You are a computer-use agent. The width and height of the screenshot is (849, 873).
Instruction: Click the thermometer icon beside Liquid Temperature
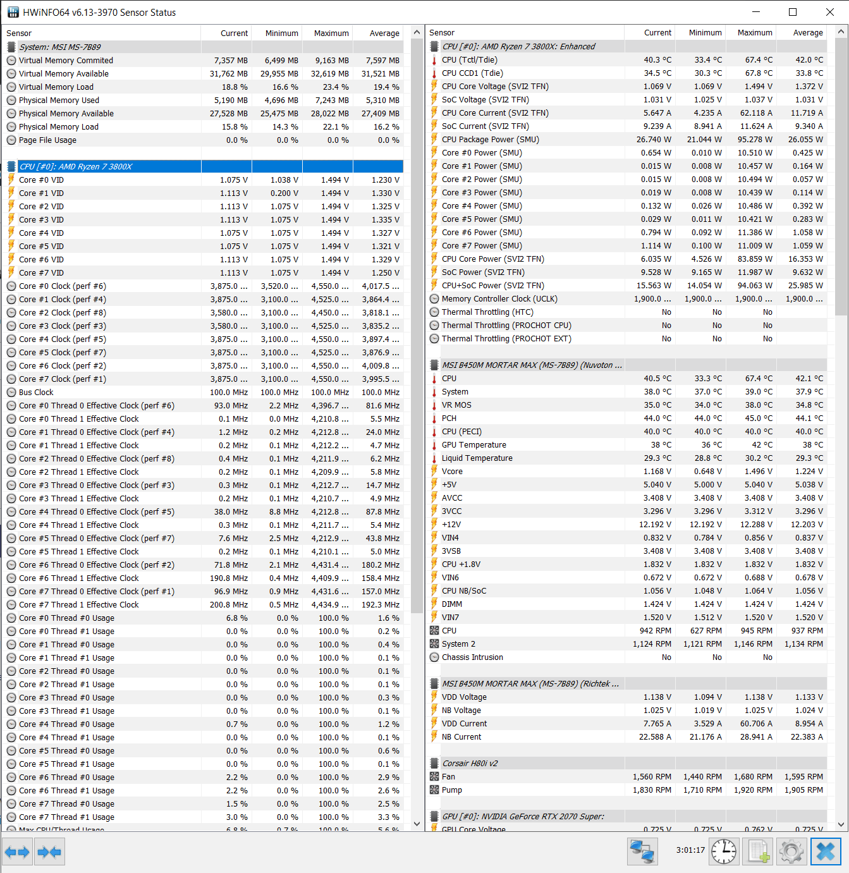point(434,458)
